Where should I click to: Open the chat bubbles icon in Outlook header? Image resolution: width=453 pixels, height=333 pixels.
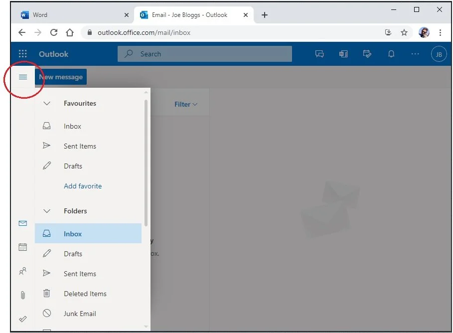pyautogui.click(x=319, y=54)
